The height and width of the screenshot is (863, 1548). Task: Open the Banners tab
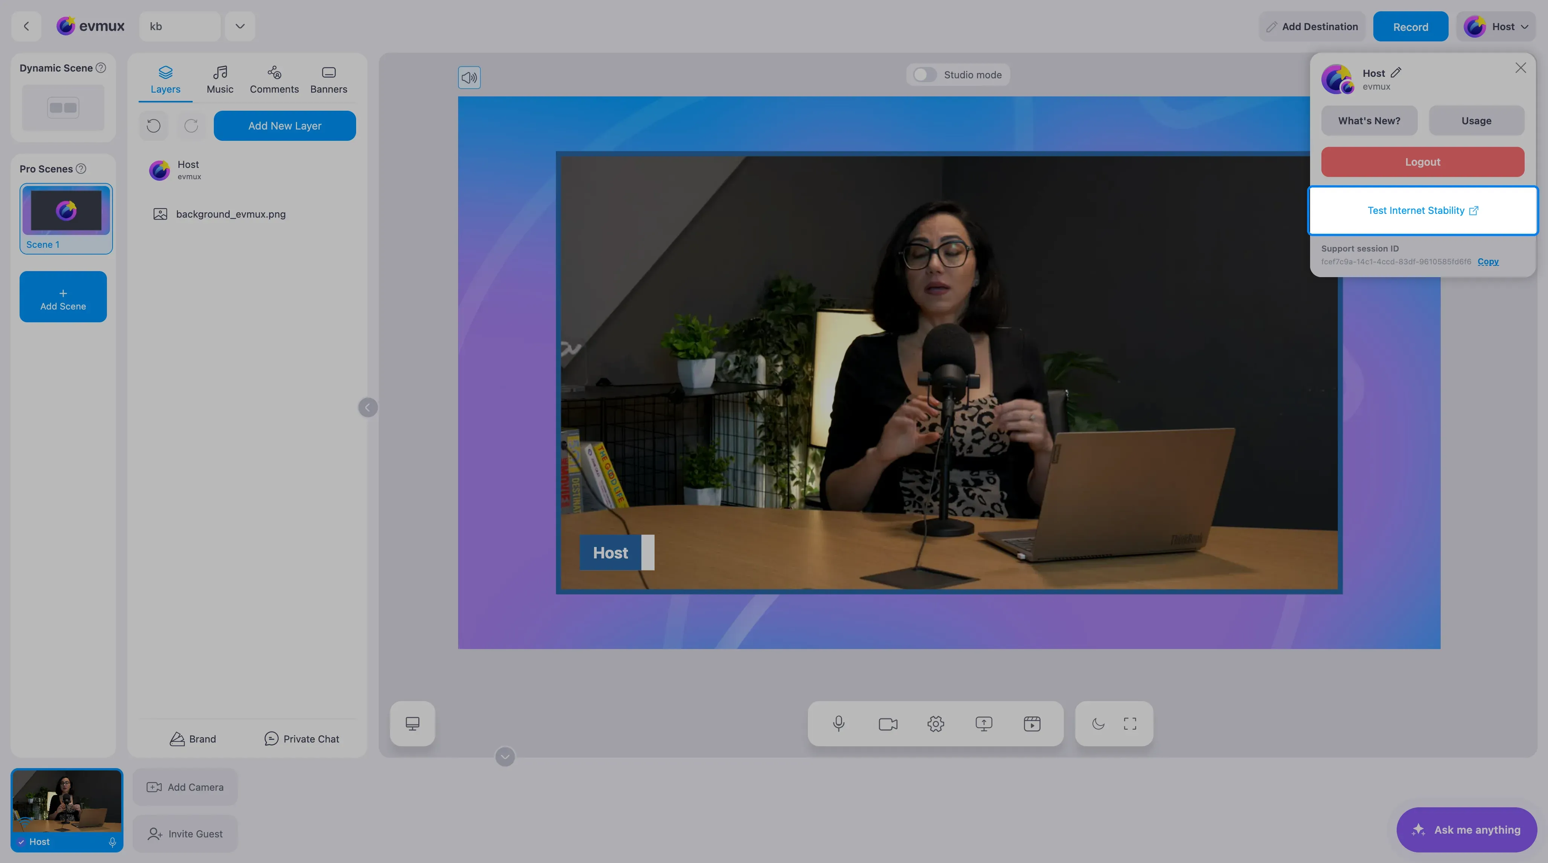coord(329,80)
